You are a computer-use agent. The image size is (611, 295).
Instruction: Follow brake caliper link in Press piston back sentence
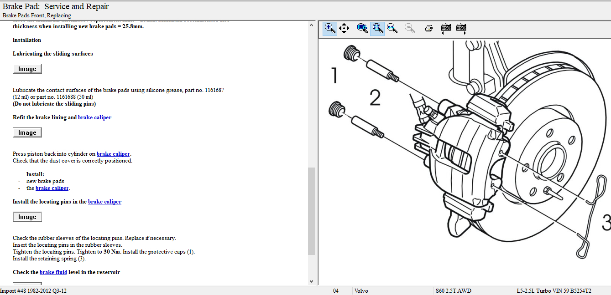point(113,154)
